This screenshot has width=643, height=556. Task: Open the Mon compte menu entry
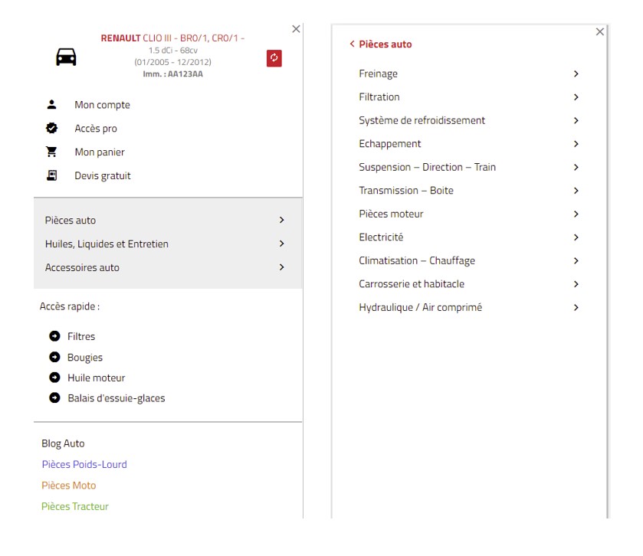102,105
